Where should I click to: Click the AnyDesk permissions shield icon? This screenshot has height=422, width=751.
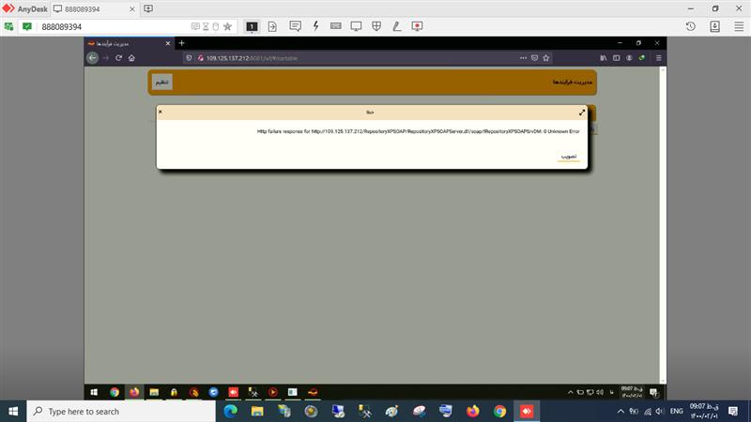coord(376,26)
